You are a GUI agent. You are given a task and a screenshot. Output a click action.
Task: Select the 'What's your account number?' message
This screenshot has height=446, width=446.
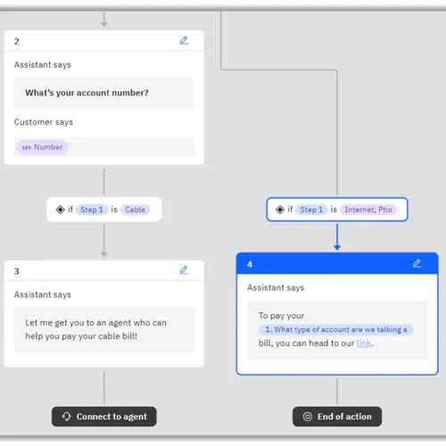[x=104, y=93]
